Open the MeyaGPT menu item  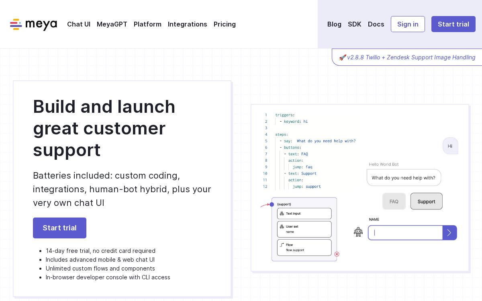tap(112, 24)
